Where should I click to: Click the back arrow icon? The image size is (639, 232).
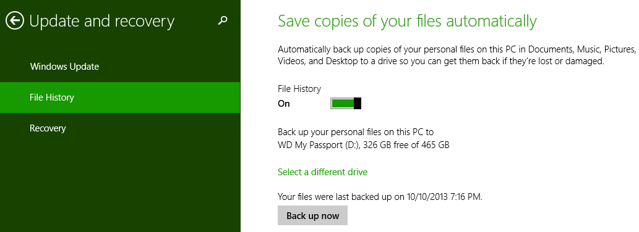(15, 21)
